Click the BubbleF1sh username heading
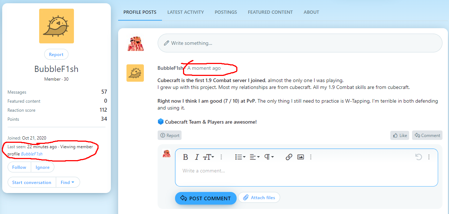The height and width of the screenshot is (214, 449). click(57, 69)
